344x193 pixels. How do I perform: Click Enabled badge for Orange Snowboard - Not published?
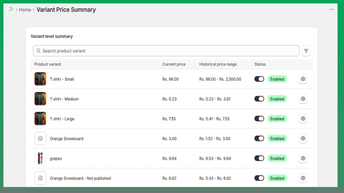click(277, 178)
